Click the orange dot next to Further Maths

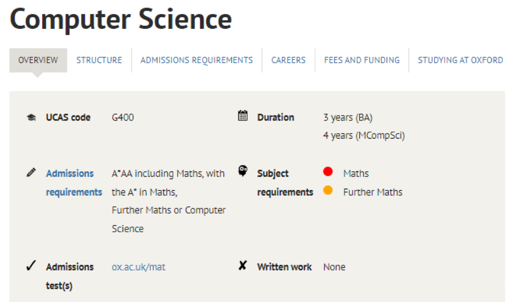[328, 190]
